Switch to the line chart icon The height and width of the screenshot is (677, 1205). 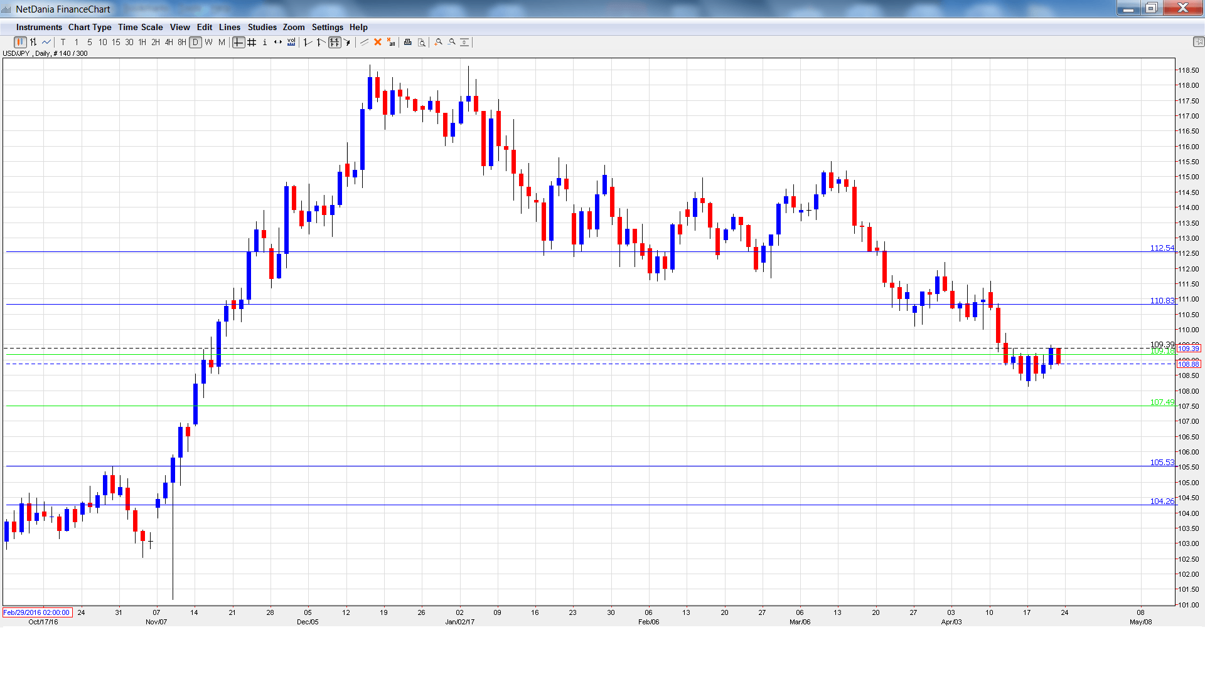pos(45,42)
